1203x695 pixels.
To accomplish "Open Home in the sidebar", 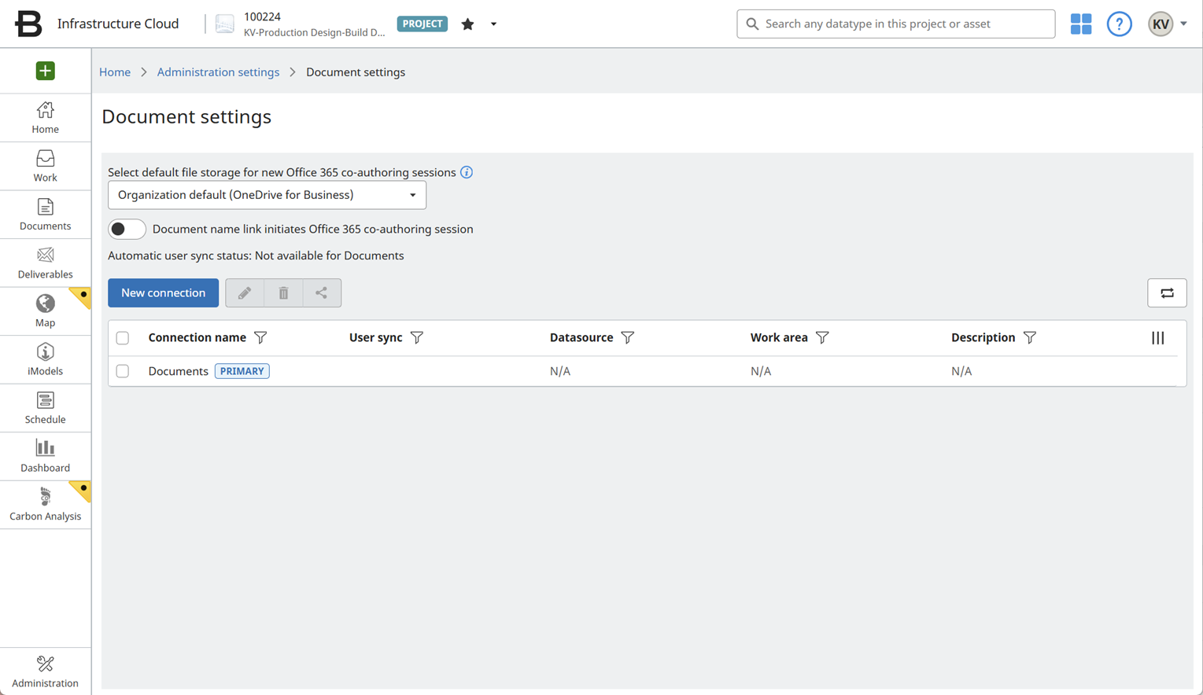I will click(46, 118).
